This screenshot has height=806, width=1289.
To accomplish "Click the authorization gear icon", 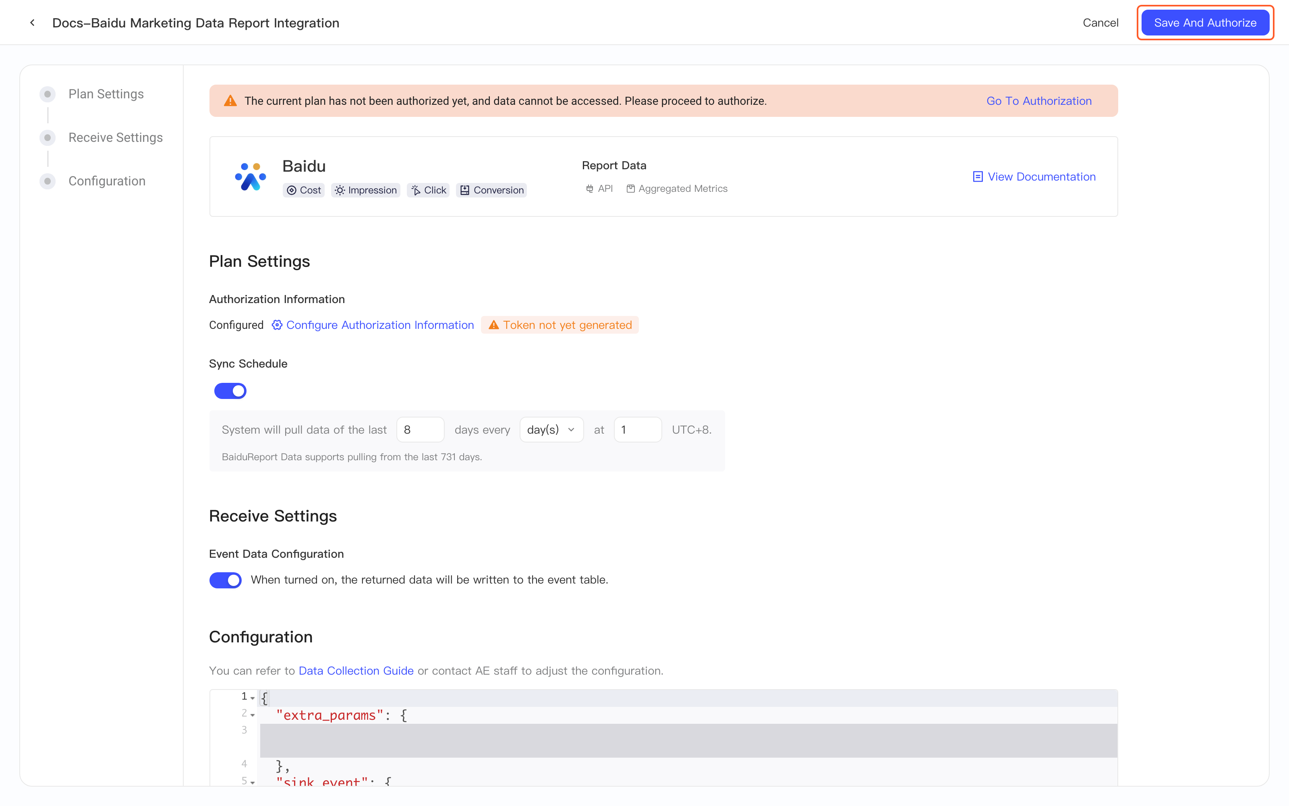I will (x=277, y=325).
